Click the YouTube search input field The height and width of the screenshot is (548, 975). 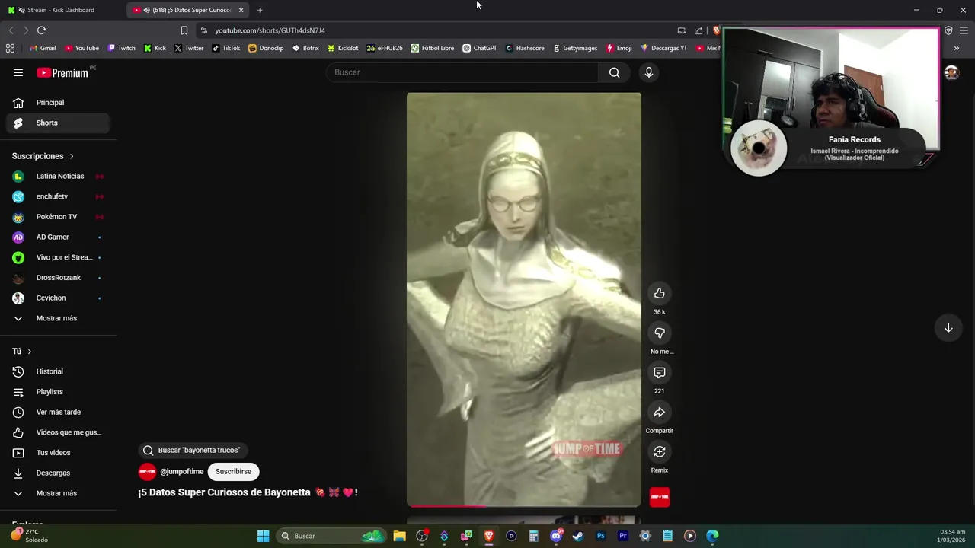pos(462,72)
